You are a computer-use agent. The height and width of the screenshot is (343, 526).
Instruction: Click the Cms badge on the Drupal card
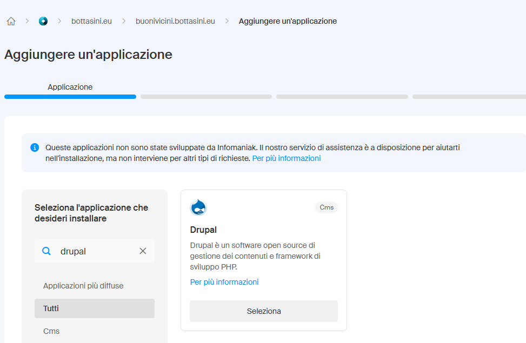(327, 207)
